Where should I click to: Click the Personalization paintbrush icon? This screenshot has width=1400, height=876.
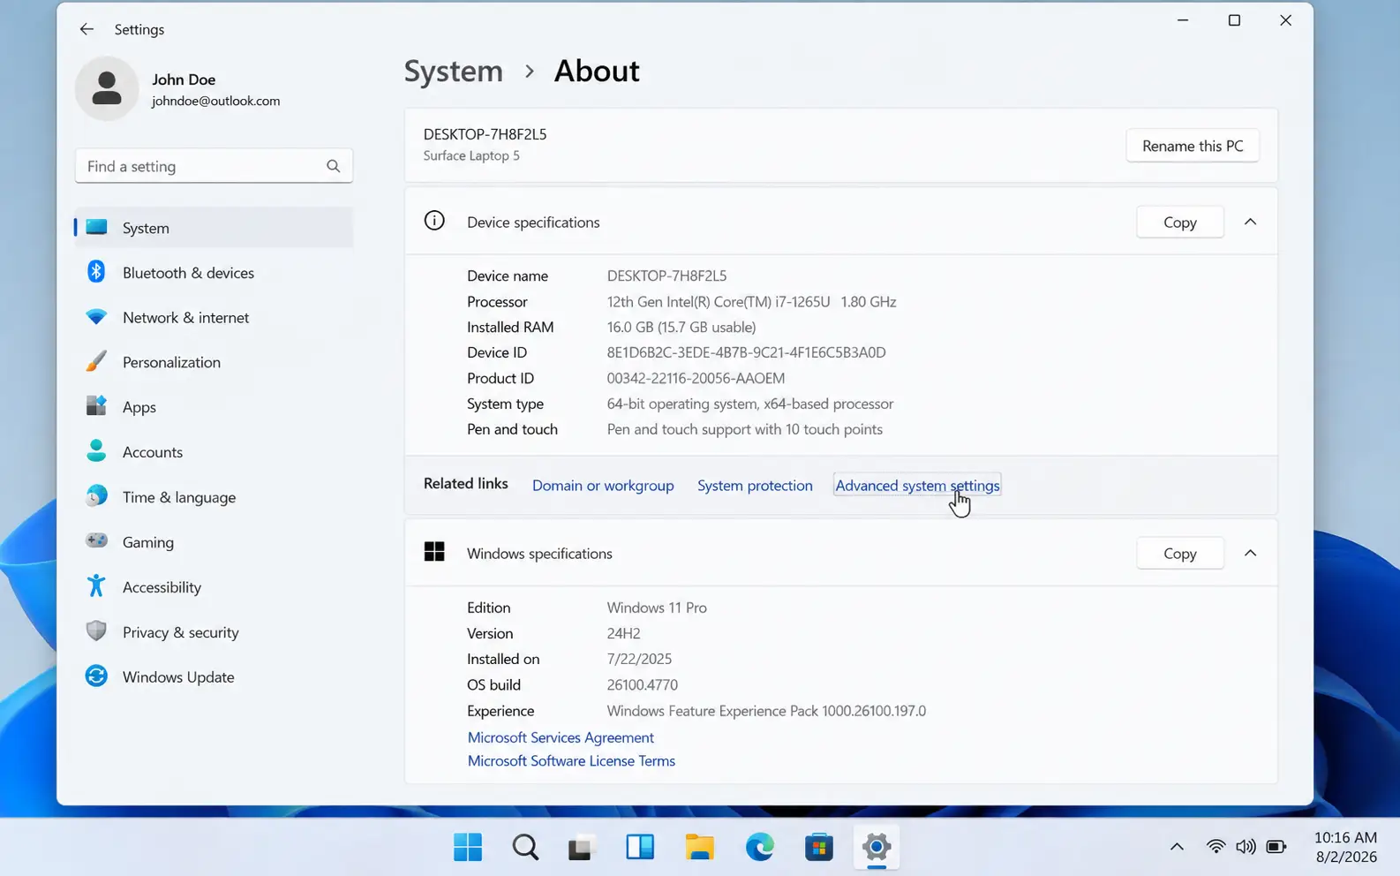(96, 361)
